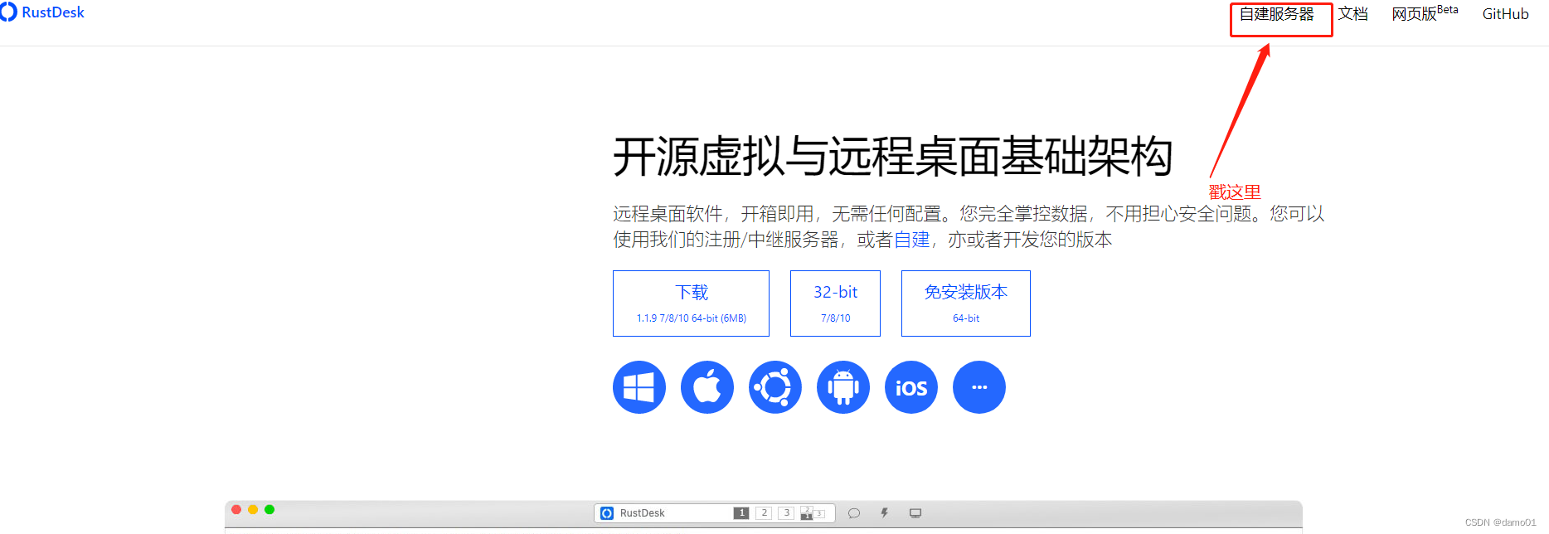Open the chat bubble icon in preview toolbar
The height and width of the screenshot is (534, 1549).
click(854, 513)
